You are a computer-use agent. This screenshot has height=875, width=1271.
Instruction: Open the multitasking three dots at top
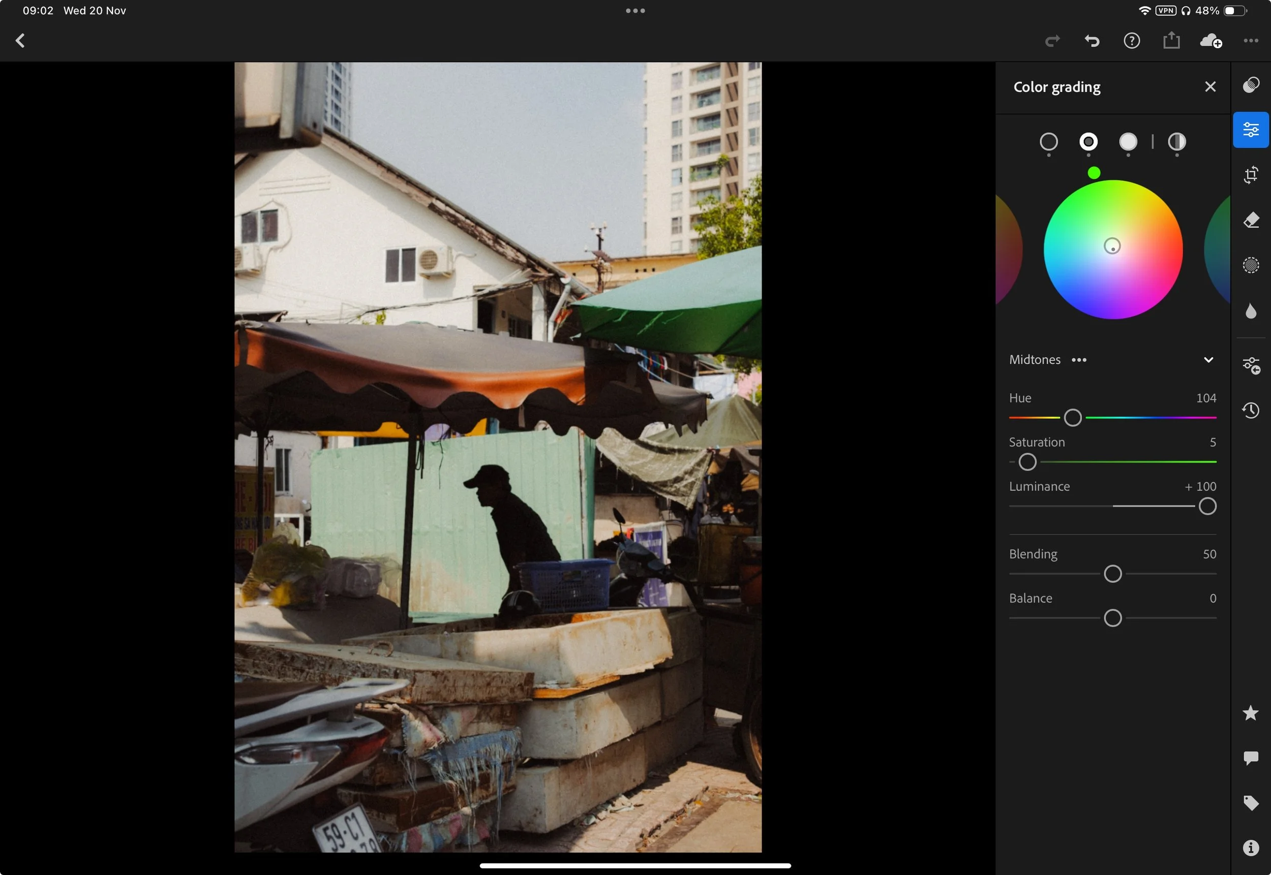click(635, 10)
